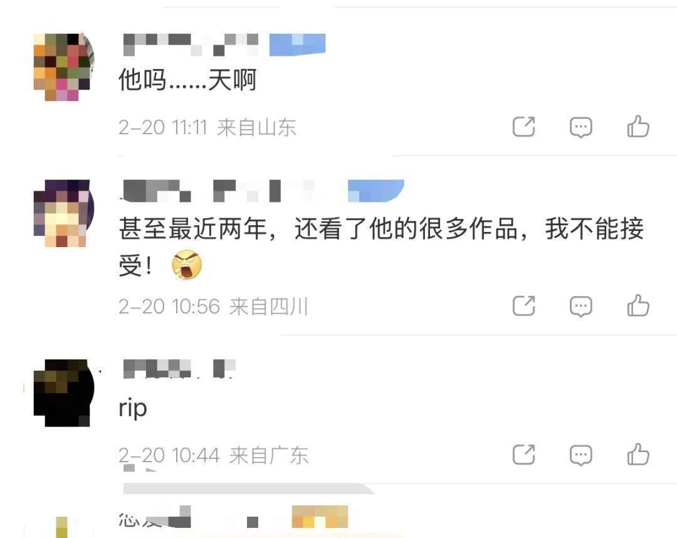This screenshot has width=677, height=538.
Task: Open first commenter's pixelated avatar
Action: point(64,67)
